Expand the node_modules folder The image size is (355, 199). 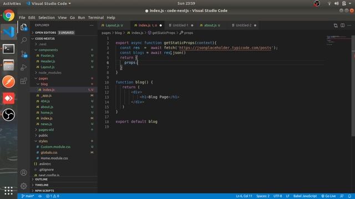64,72
